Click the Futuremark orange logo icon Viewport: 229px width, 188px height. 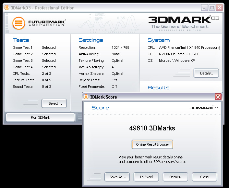[x=19, y=23]
